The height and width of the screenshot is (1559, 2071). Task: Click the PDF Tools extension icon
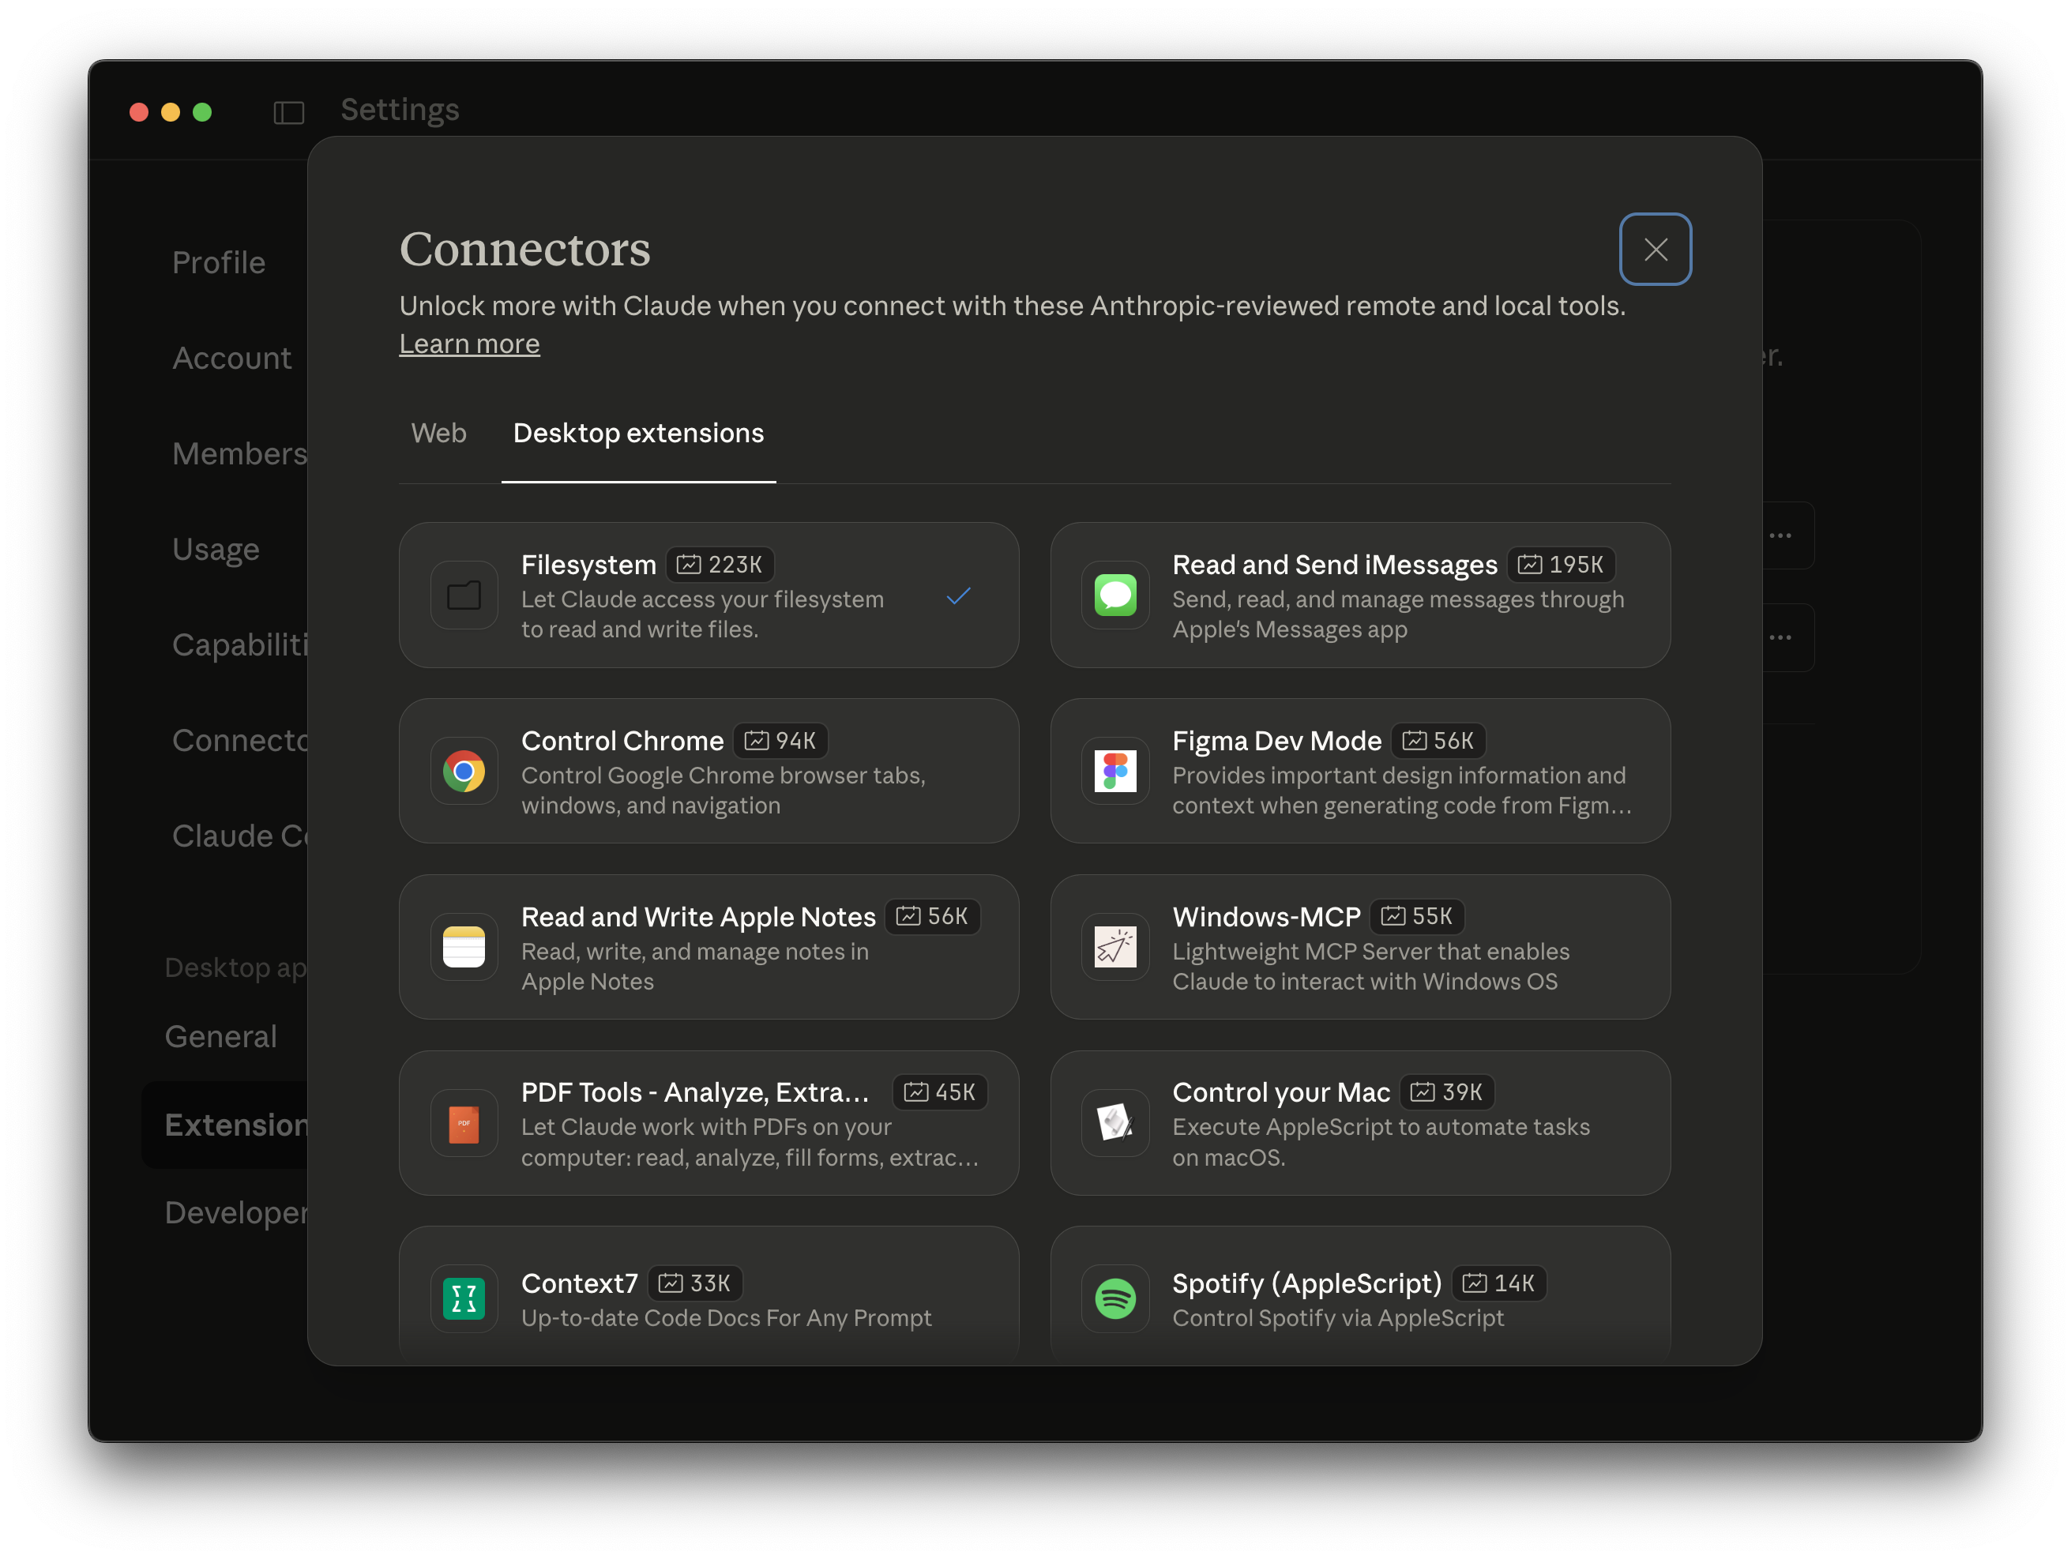(x=464, y=1123)
